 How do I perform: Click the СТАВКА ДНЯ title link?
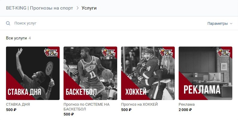(x=18, y=104)
